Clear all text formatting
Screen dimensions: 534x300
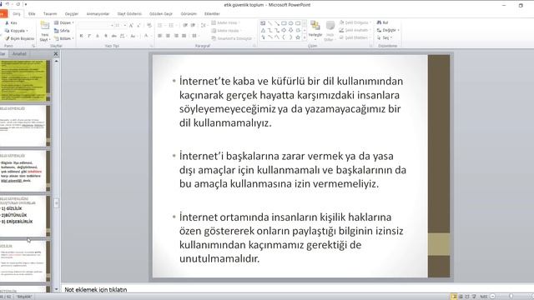point(149,26)
